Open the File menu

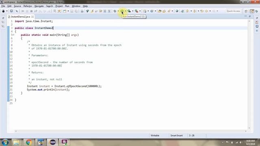pyautogui.click(x=3, y=6)
